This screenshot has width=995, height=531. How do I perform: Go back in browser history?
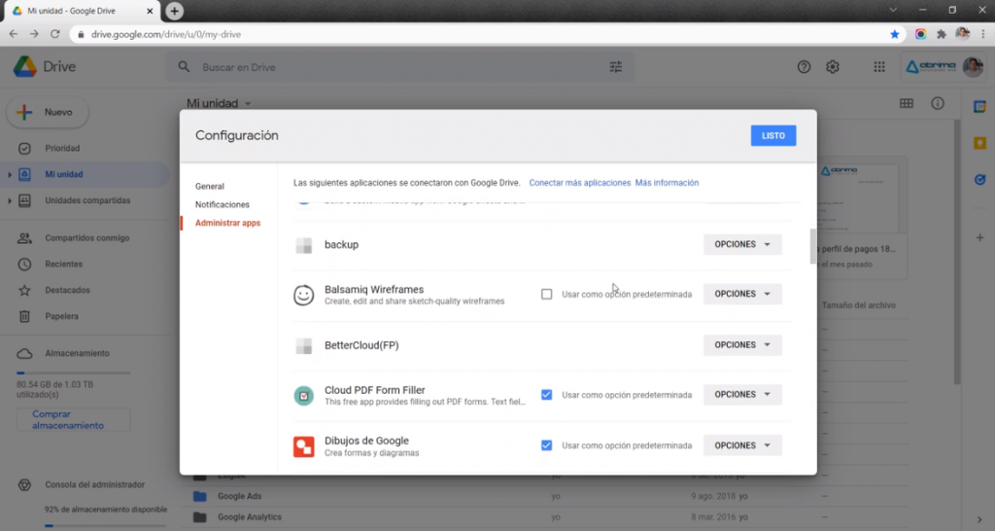pyautogui.click(x=14, y=34)
